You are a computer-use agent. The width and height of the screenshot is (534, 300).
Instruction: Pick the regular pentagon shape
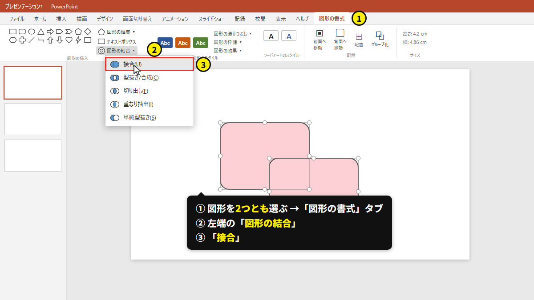coord(78,32)
